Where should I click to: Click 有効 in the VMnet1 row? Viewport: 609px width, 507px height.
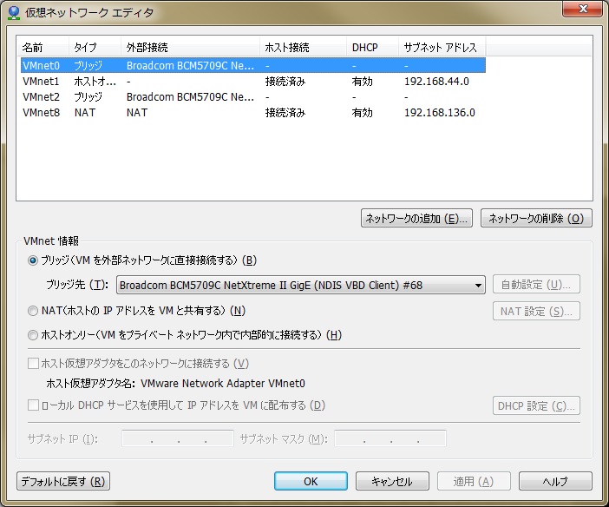pyautogui.click(x=362, y=82)
